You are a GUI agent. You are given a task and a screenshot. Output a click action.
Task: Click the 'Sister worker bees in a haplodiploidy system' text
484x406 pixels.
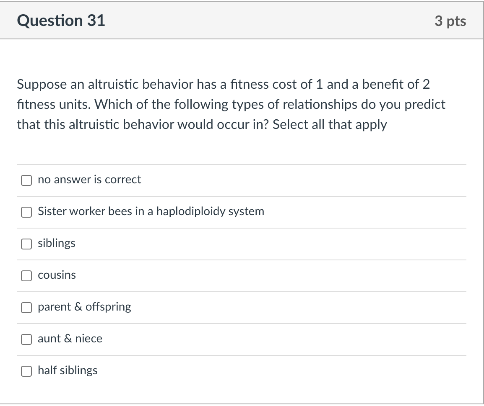(x=151, y=211)
